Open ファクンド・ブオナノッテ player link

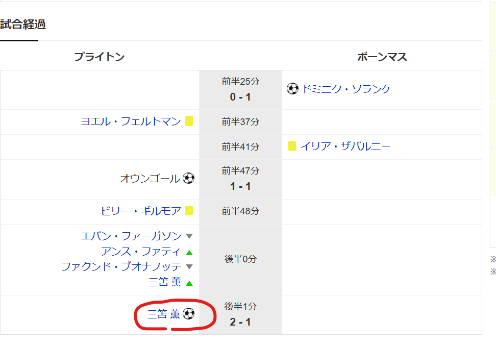click(x=121, y=266)
